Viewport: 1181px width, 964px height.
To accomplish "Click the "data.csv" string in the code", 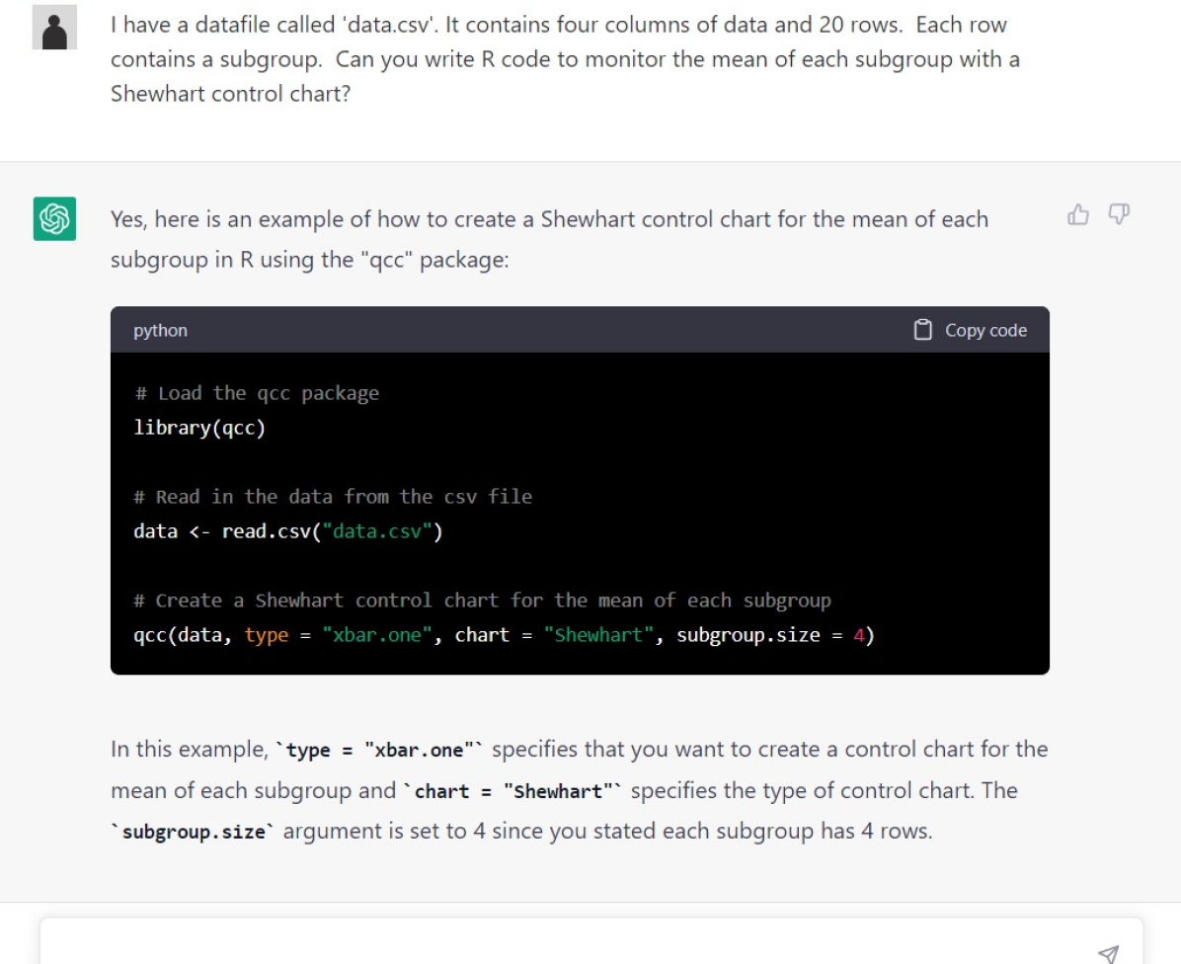I will (x=382, y=531).
